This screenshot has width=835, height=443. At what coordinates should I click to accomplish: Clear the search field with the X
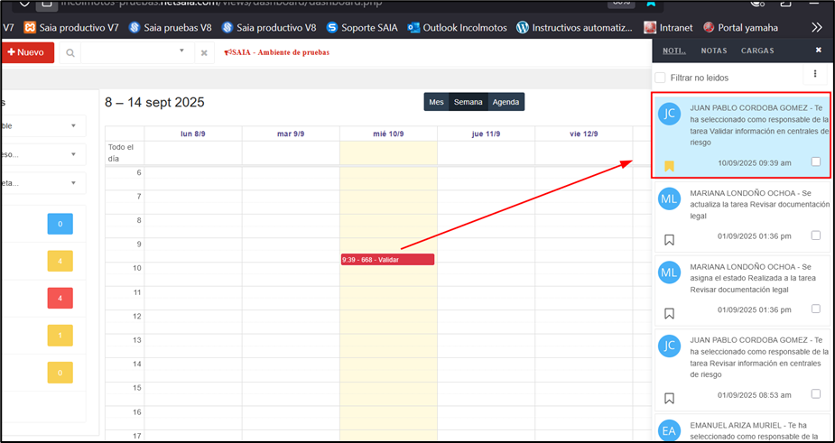coord(204,53)
